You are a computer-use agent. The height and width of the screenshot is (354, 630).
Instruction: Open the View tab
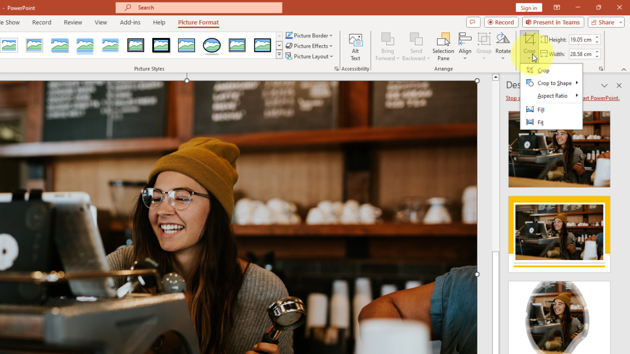coord(101,22)
